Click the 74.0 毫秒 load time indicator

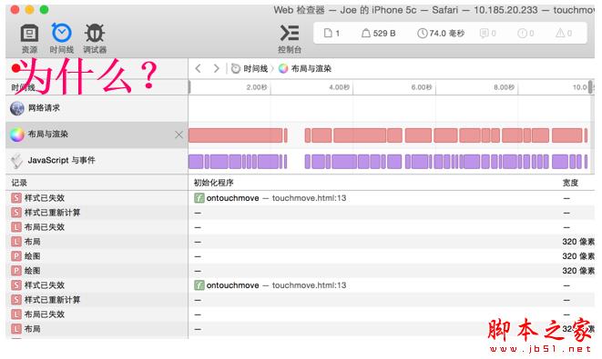[441, 34]
